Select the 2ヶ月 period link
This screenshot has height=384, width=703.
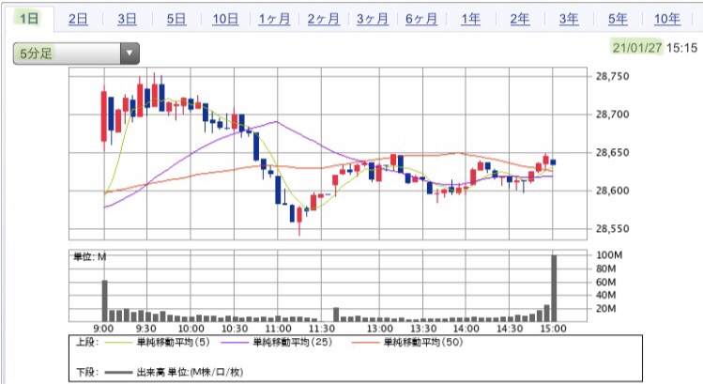[323, 19]
